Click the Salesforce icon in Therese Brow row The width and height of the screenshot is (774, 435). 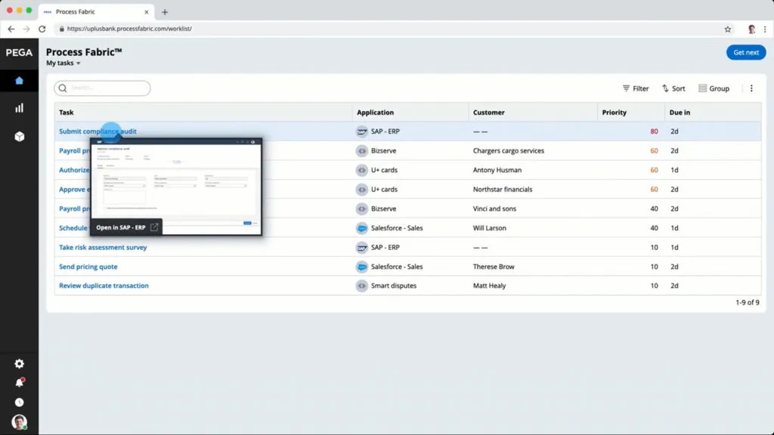pyautogui.click(x=362, y=267)
